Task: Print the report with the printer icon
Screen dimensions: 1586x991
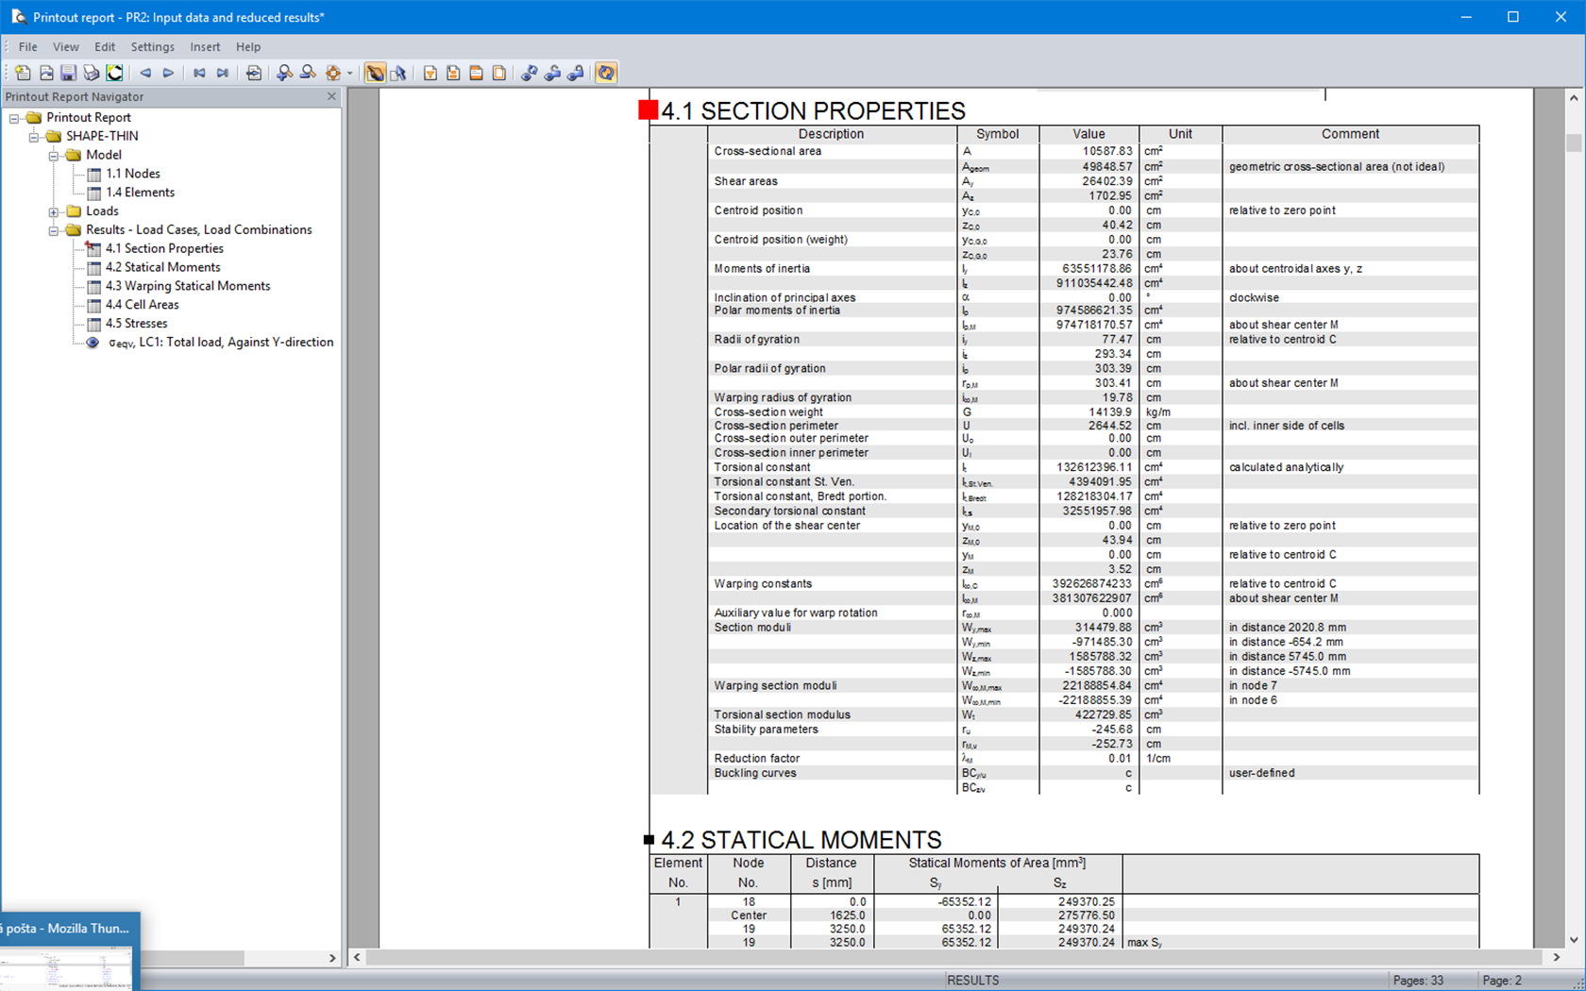Action: click(92, 73)
